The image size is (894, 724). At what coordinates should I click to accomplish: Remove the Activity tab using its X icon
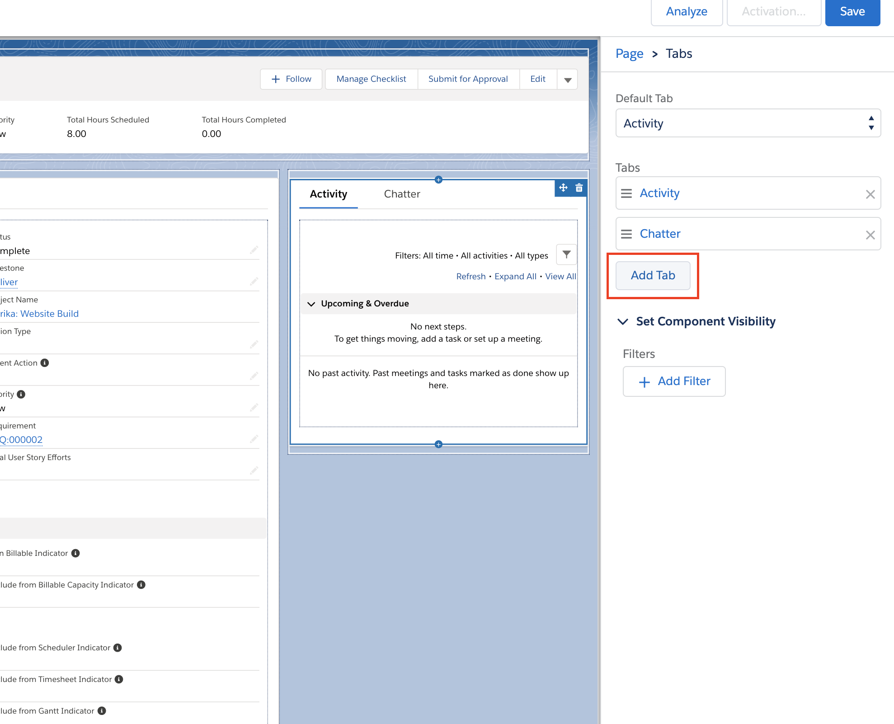pyautogui.click(x=870, y=194)
